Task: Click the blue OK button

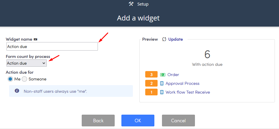Action: pyautogui.click(x=138, y=121)
